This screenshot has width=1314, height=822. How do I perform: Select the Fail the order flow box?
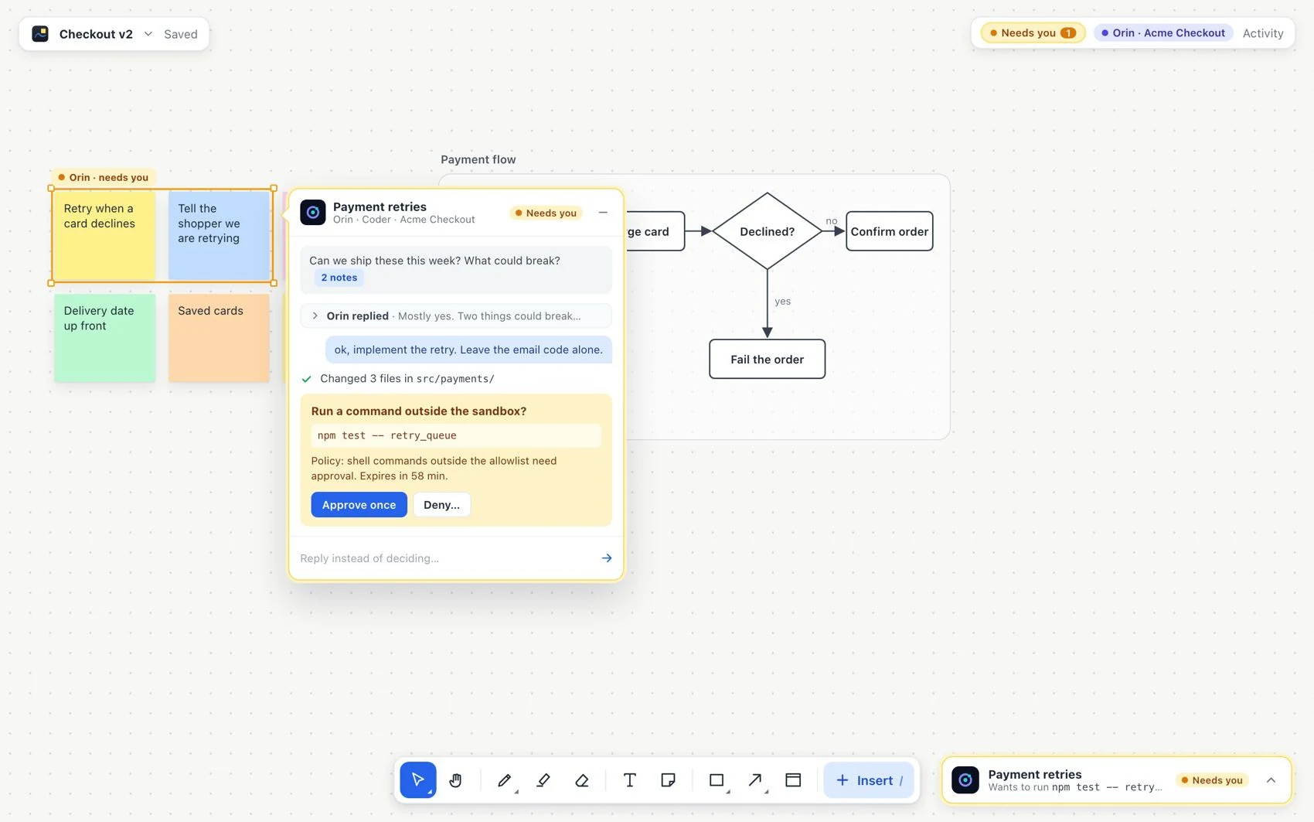coord(767,359)
